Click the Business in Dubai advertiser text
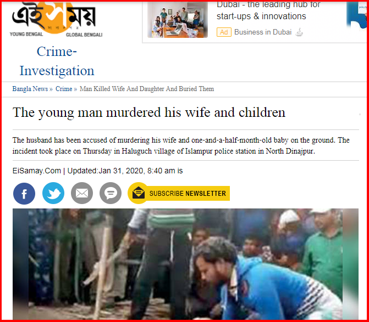Viewport: 369px width, 322px height. coord(263,32)
